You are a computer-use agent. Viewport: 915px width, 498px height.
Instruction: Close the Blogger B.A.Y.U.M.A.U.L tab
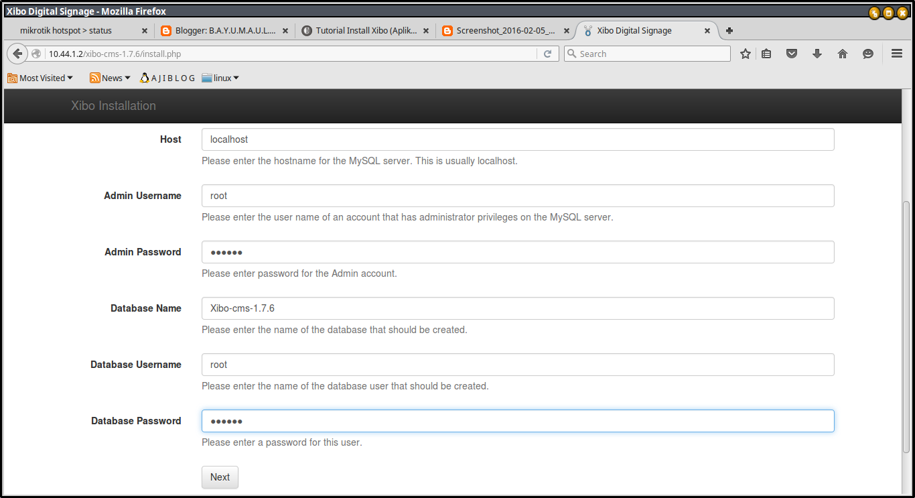coord(285,31)
